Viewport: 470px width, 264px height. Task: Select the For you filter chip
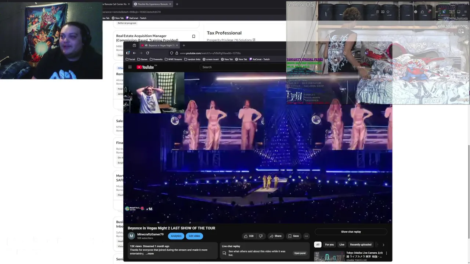point(329,245)
